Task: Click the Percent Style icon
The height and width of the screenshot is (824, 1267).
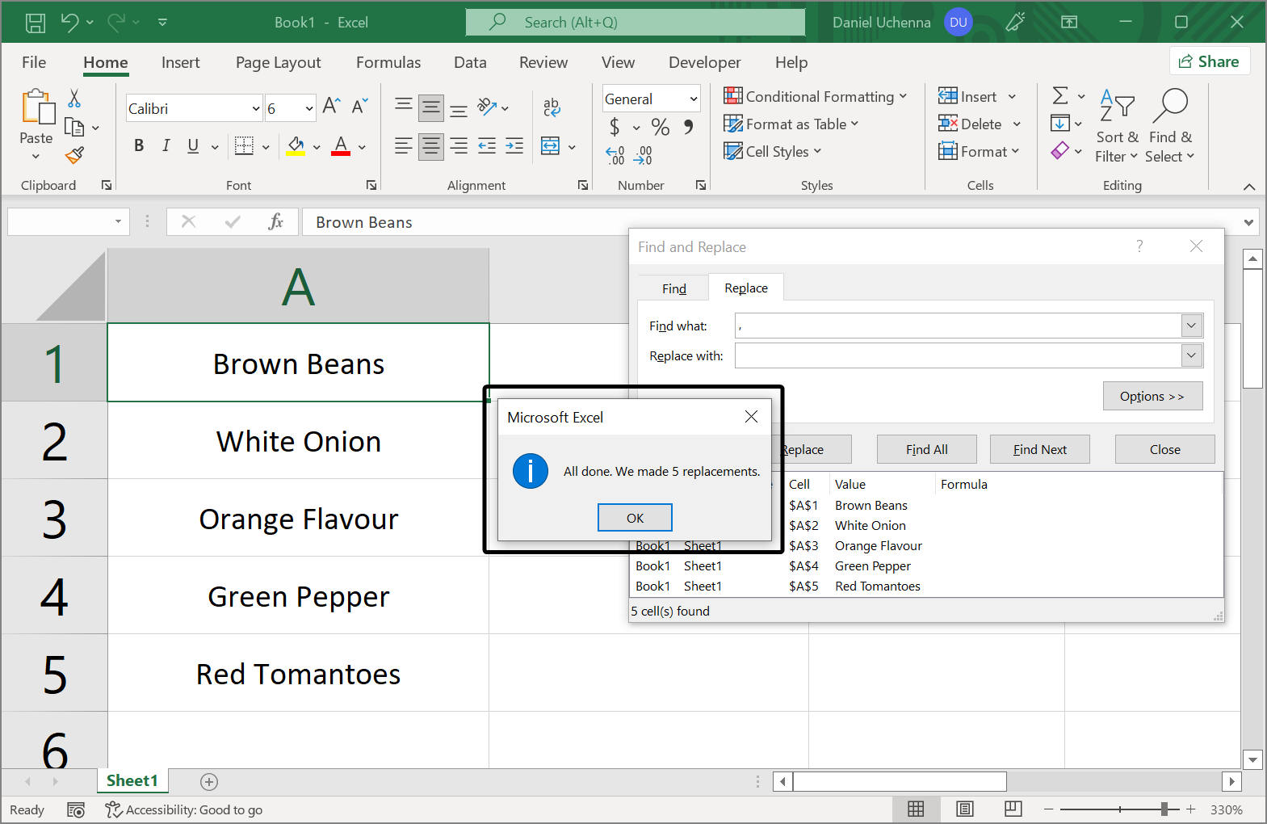Action: 660,127
